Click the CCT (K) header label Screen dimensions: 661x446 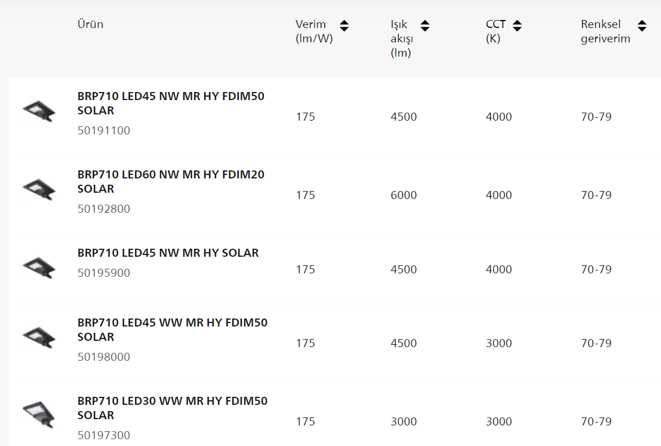495,31
